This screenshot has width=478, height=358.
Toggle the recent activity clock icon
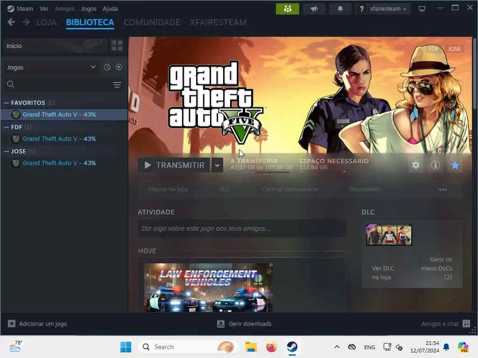click(x=107, y=67)
